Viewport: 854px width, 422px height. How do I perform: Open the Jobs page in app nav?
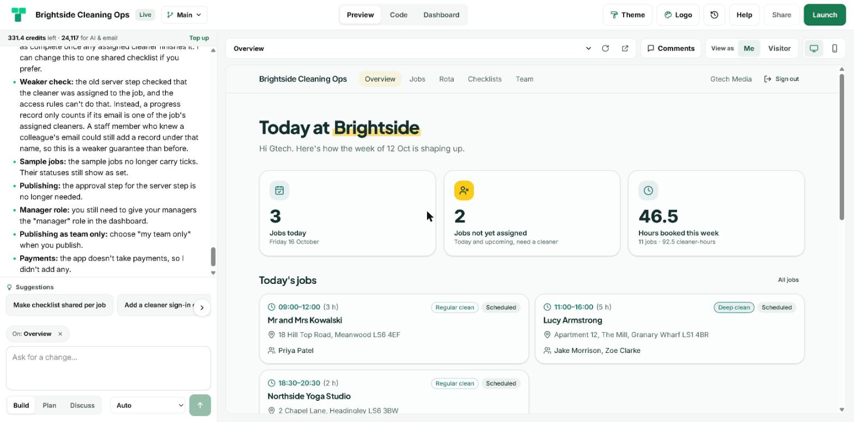point(417,79)
